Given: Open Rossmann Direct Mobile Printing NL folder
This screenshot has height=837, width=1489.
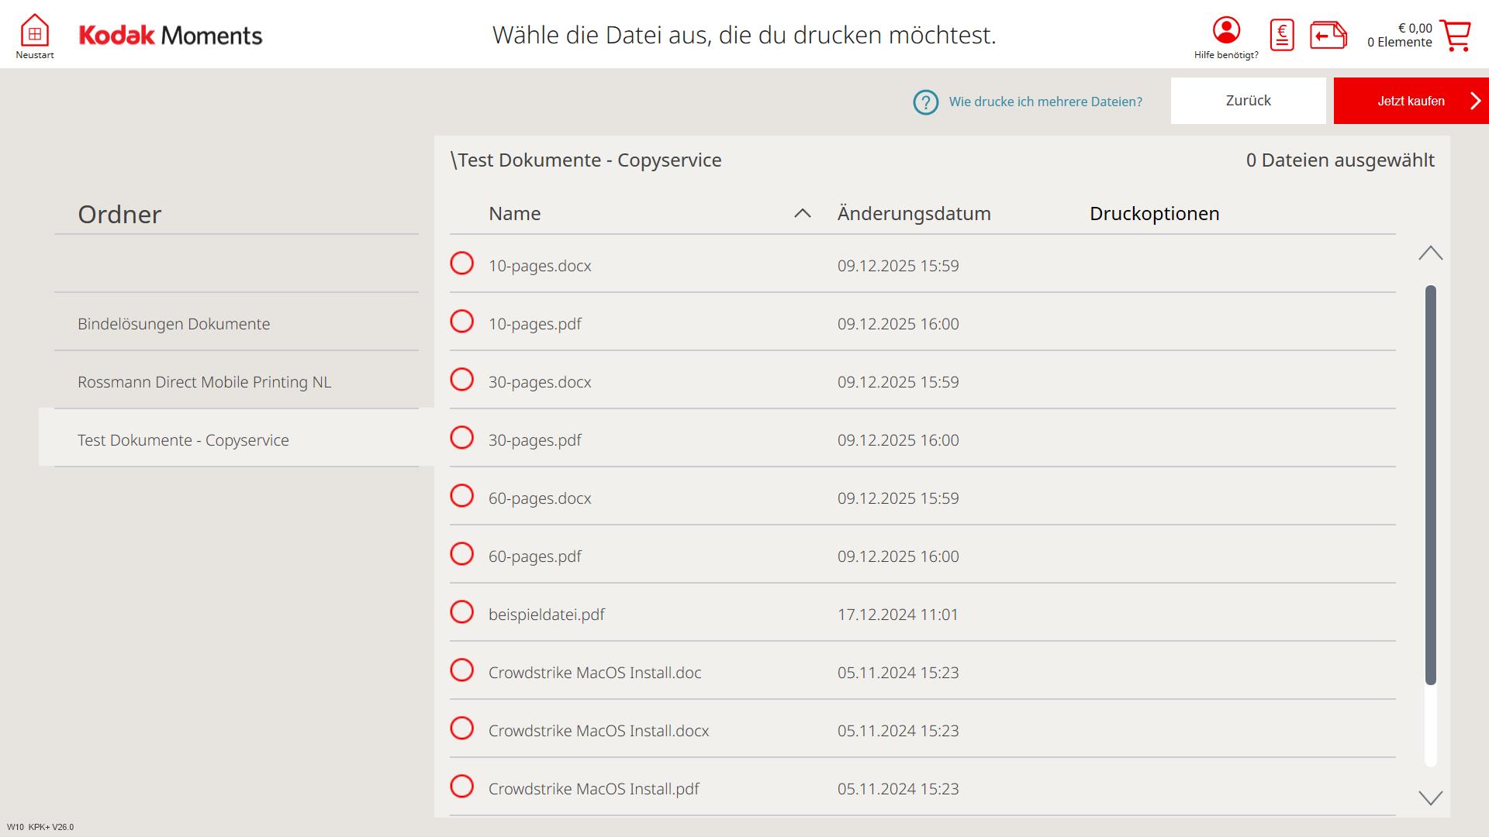Looking at the screenshot, I should tap(204, 382).
